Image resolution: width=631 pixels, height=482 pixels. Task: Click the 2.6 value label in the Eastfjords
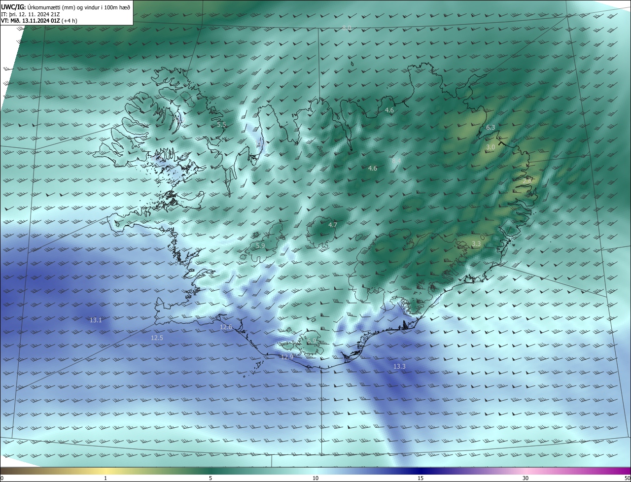[527, 181]
